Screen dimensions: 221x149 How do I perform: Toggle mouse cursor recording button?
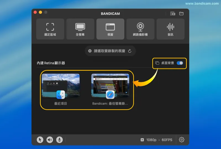tap(40, 140)
